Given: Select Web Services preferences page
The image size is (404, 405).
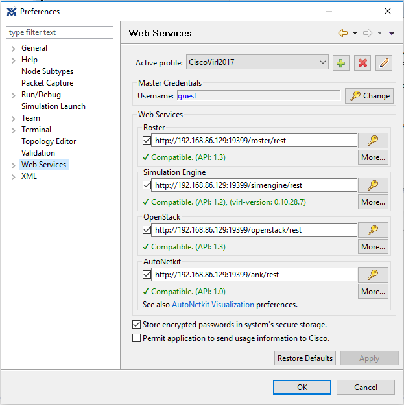Looking at the screenshot, I should [x=43, y=165].
